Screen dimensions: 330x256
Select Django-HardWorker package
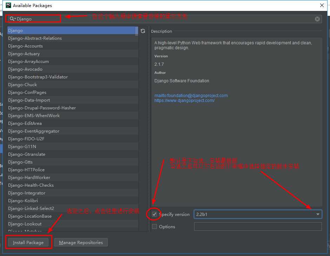coord(73,177)
